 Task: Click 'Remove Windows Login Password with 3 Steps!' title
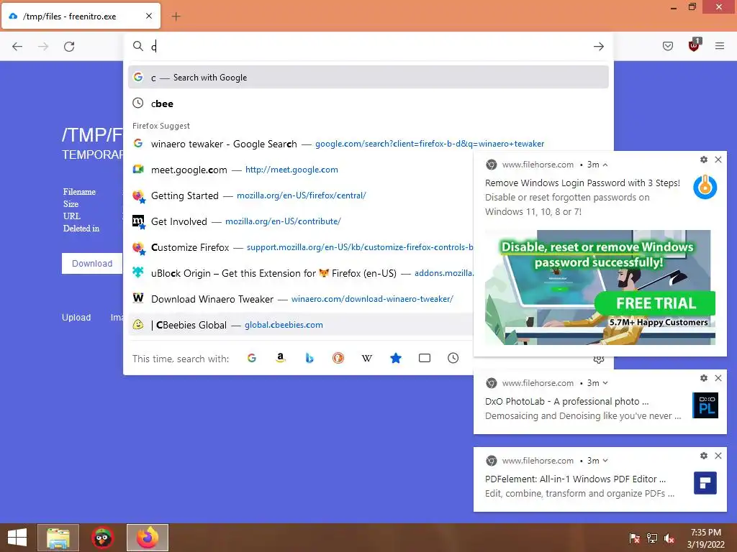(582, 183)
